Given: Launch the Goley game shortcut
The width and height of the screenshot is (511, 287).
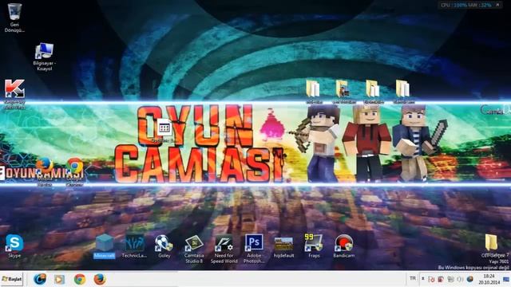Looking at the screenshot, I should pos(164,246).
